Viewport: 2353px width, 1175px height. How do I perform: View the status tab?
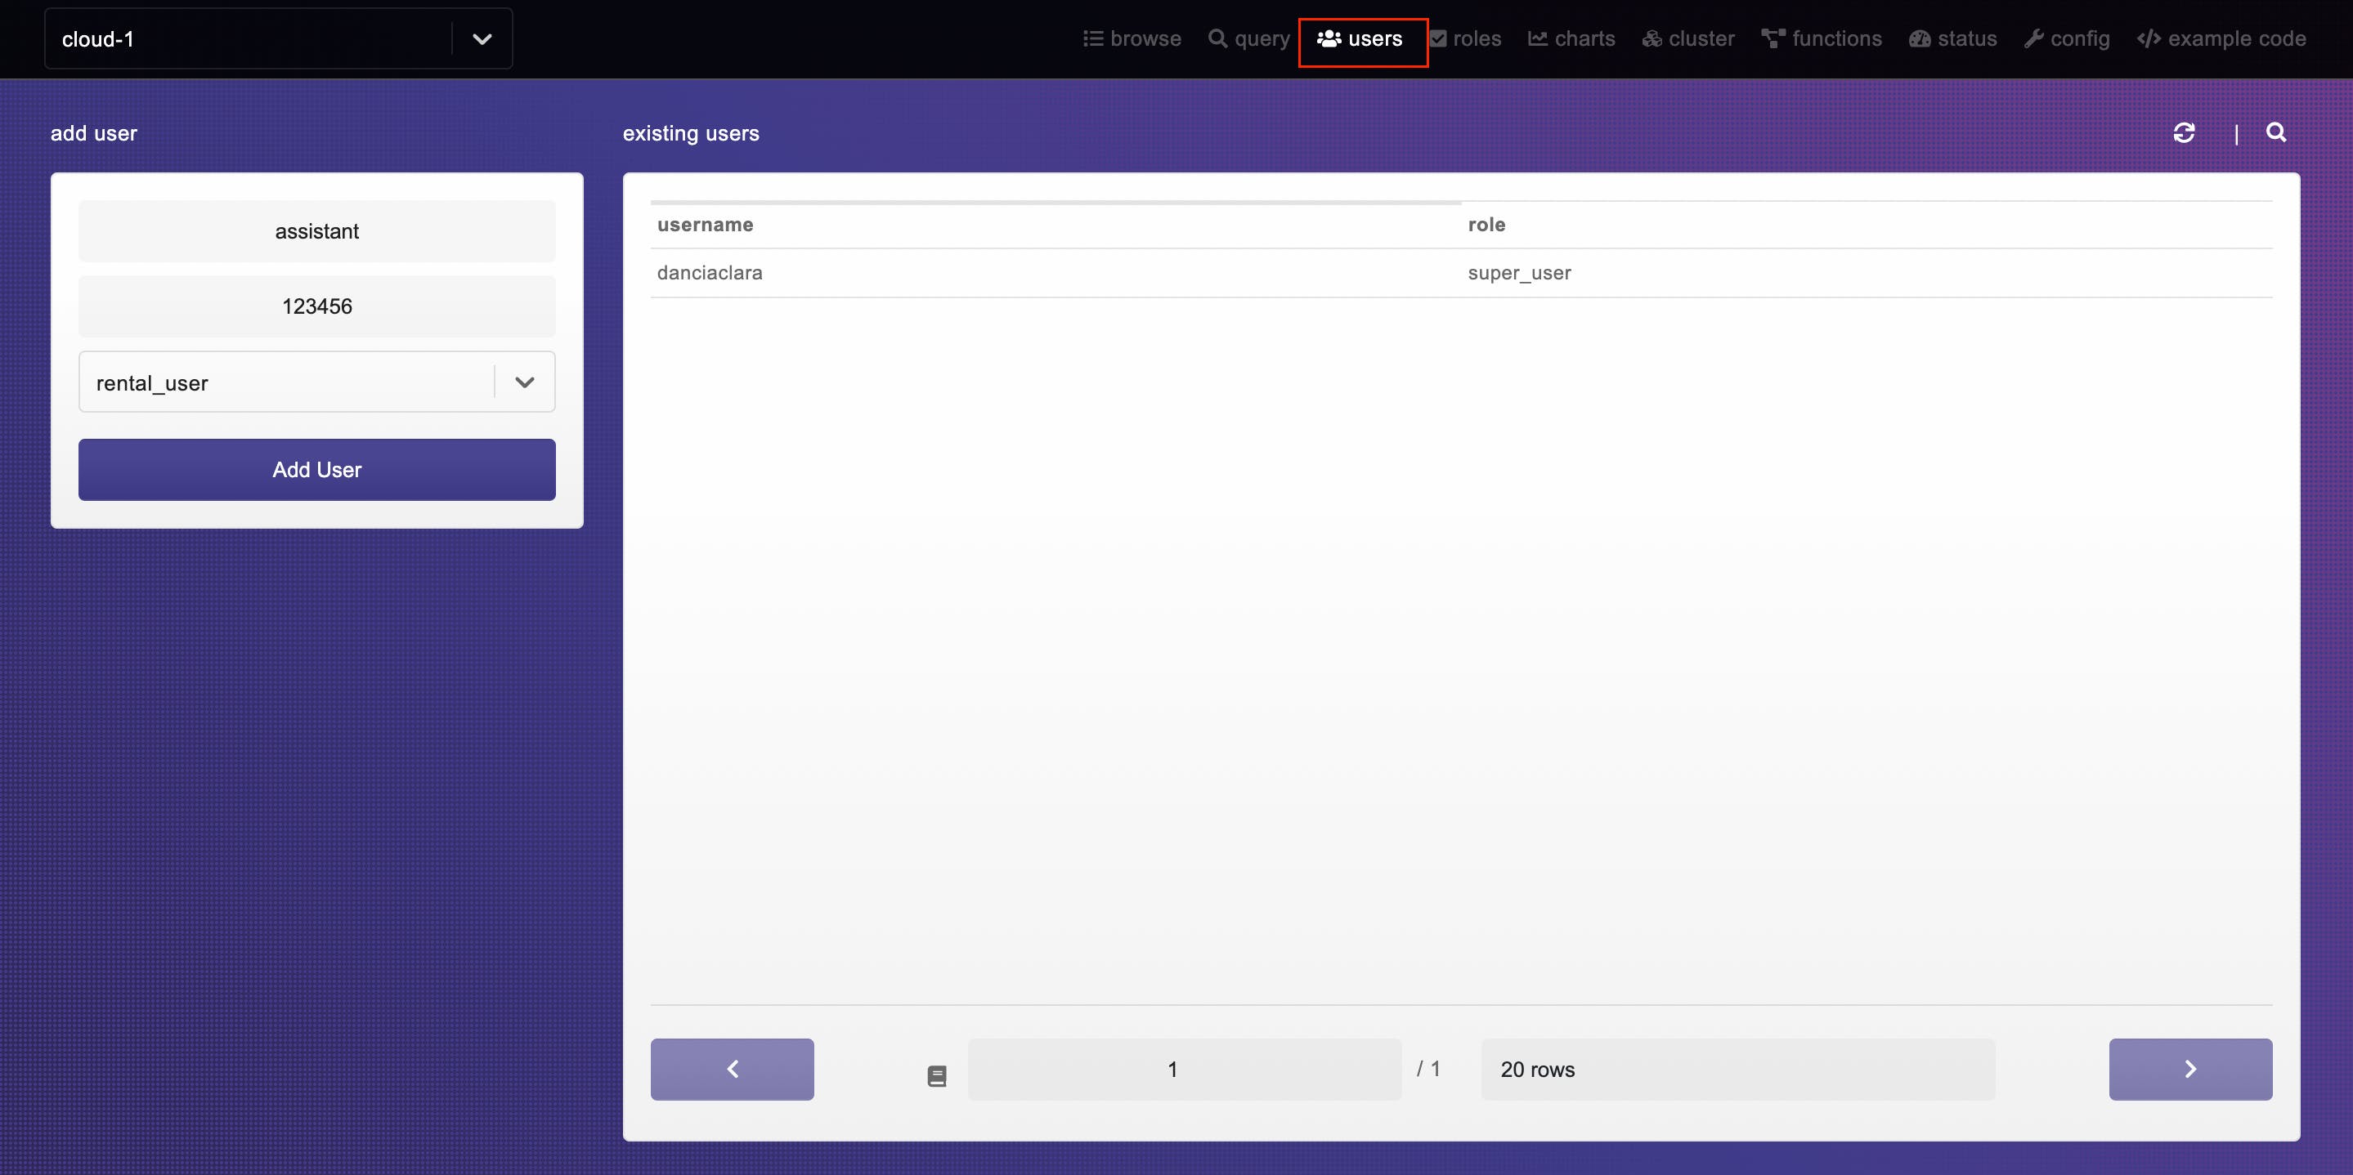[1953, 39]
